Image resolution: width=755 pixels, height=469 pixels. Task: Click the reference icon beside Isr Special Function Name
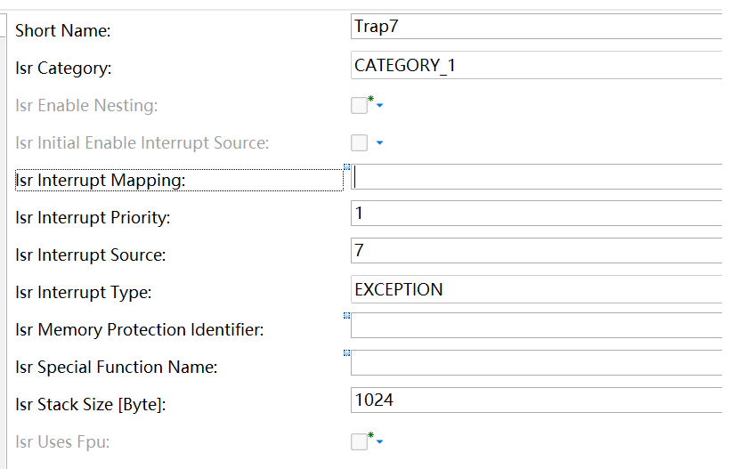click(346, 353)
